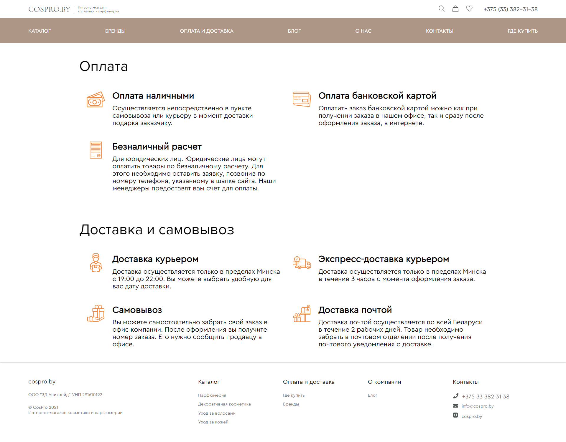Open the КАТАЛОГ menu item

click(x=40, y=31)
